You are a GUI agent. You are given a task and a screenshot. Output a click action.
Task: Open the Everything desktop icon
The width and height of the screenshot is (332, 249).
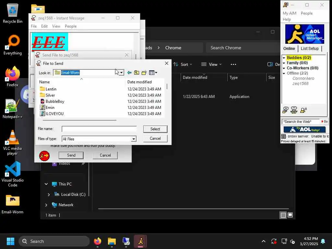tap(13, 45)
